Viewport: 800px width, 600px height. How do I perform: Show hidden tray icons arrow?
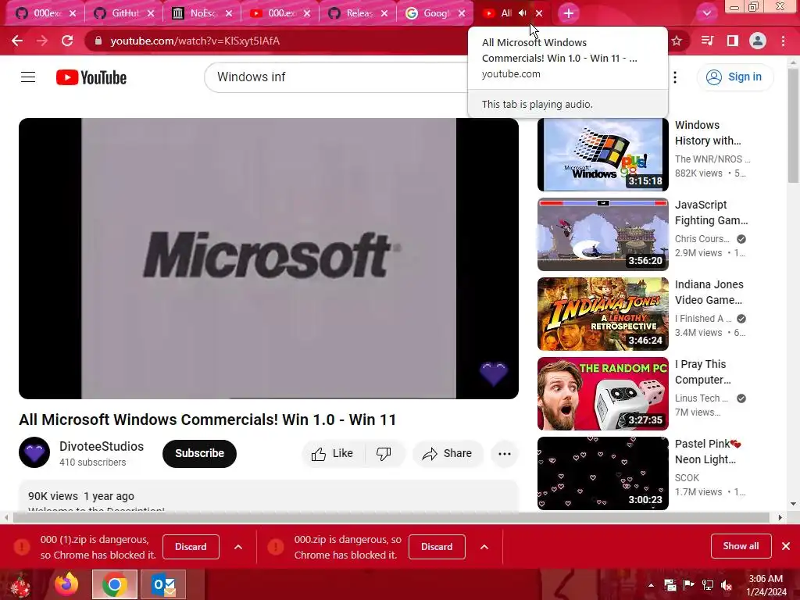[651, 585]
